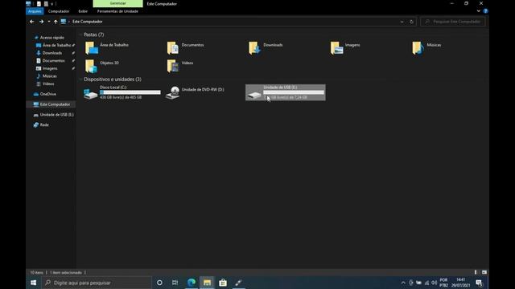
Task: Switch to the Exibir ribbon tab
Action: [x=83, y=11]
